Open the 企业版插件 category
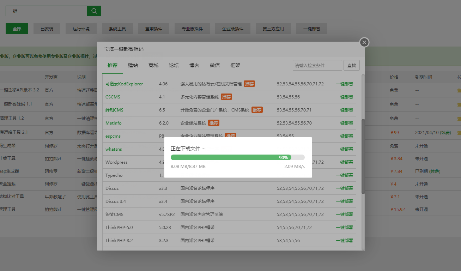Viewport: 461px width, 271px height. coord(233,29)
